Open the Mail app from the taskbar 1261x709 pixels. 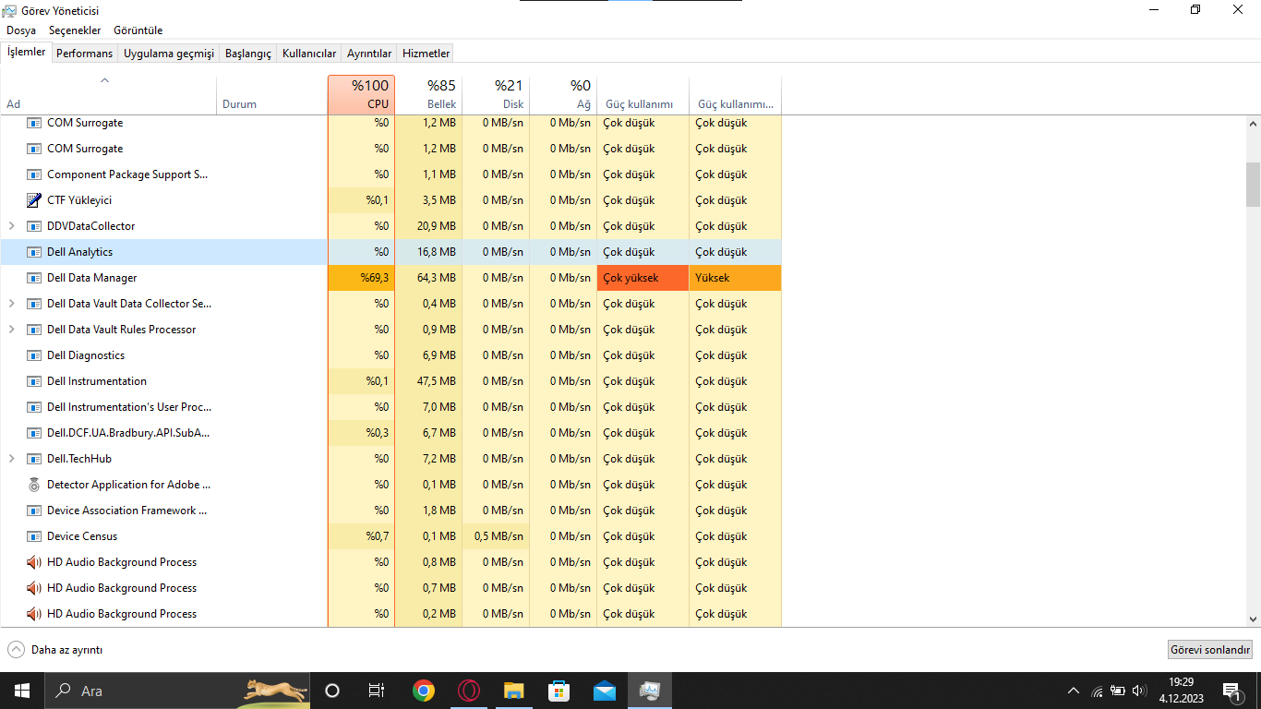coord(605,691)
